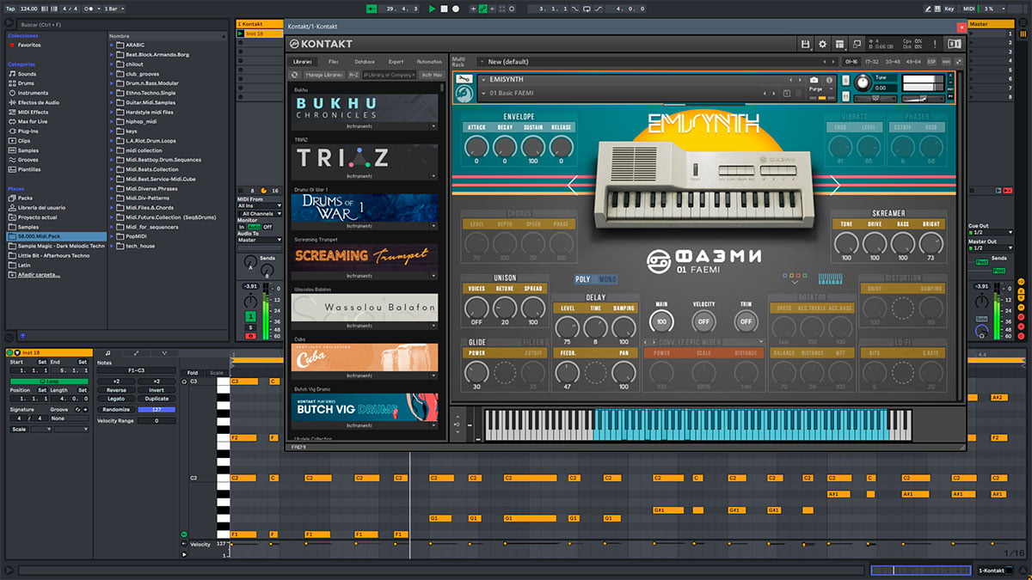
Task: Click the snapshot camera icon in EMISYNTH header
Action: click(x=814, y=80)
